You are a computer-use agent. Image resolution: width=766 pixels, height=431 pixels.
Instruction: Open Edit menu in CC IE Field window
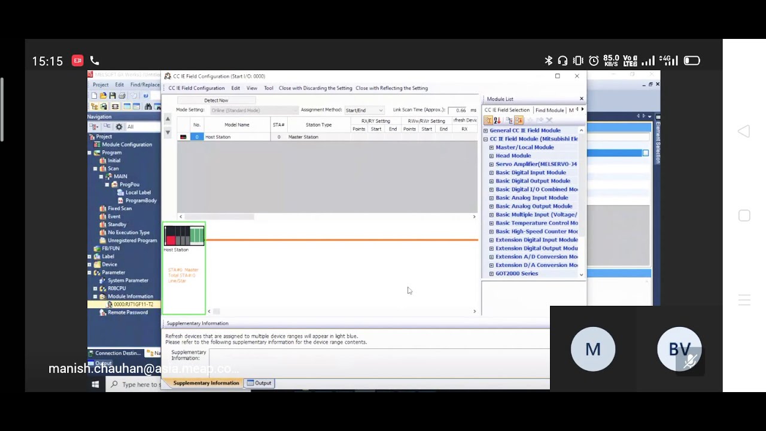tap(236, 88)
